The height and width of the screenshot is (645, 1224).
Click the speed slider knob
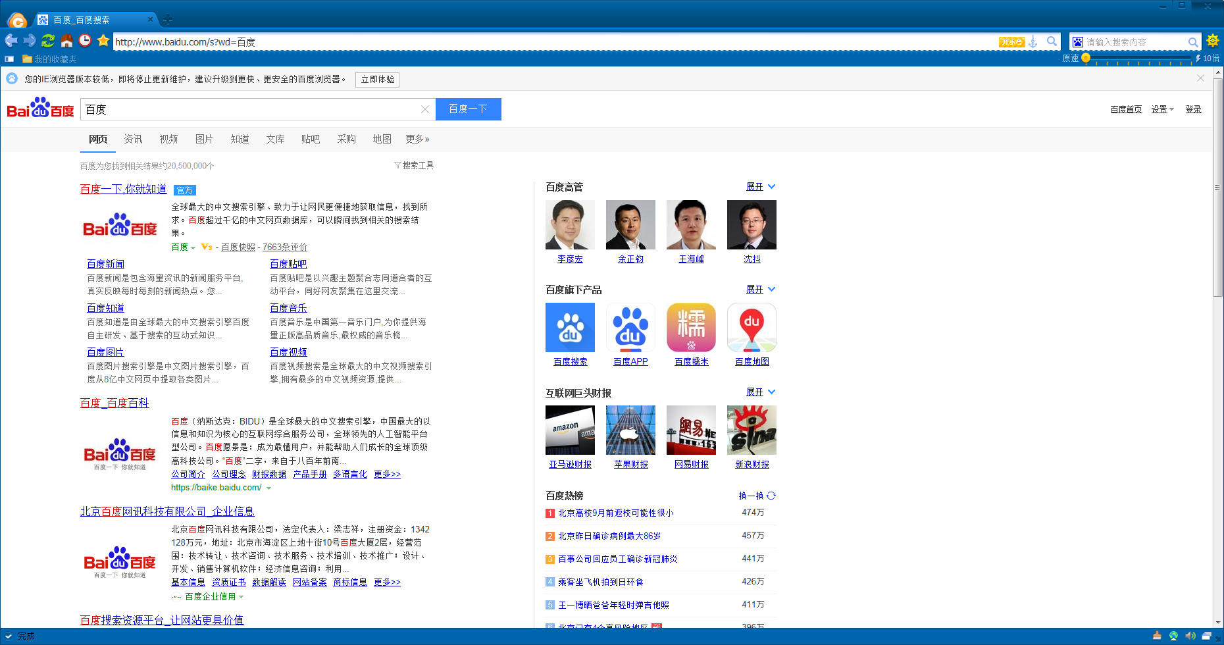tap(1086, 58)
